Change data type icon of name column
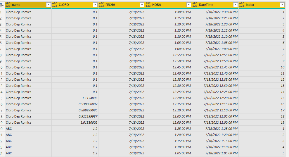The image size is (289, 157). coord(8,5)
